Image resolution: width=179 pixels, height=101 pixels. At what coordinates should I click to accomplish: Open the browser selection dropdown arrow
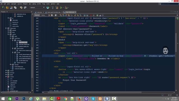pos(50,8)
